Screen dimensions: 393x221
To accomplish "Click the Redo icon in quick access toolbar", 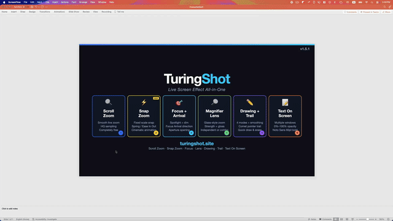I will [x=42, y=7].
